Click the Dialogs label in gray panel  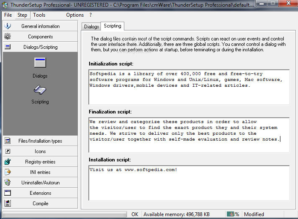pos(40,76)
